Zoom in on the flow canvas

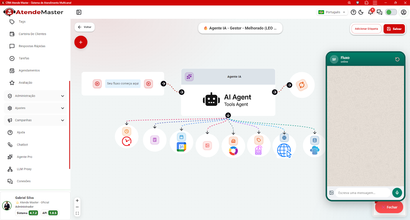click(x=77, y=201)
